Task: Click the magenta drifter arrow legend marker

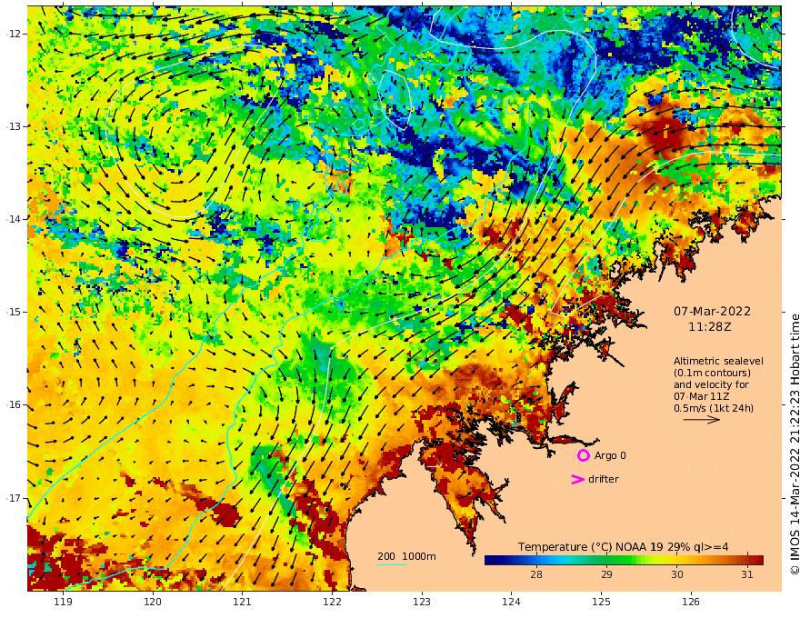Action: pos(577,479)
